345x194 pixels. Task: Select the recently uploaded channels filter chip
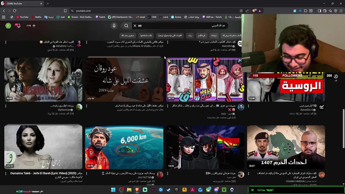[x=170, y=36]
